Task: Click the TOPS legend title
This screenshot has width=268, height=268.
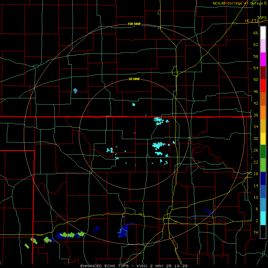Action: [x=262, y=18]
